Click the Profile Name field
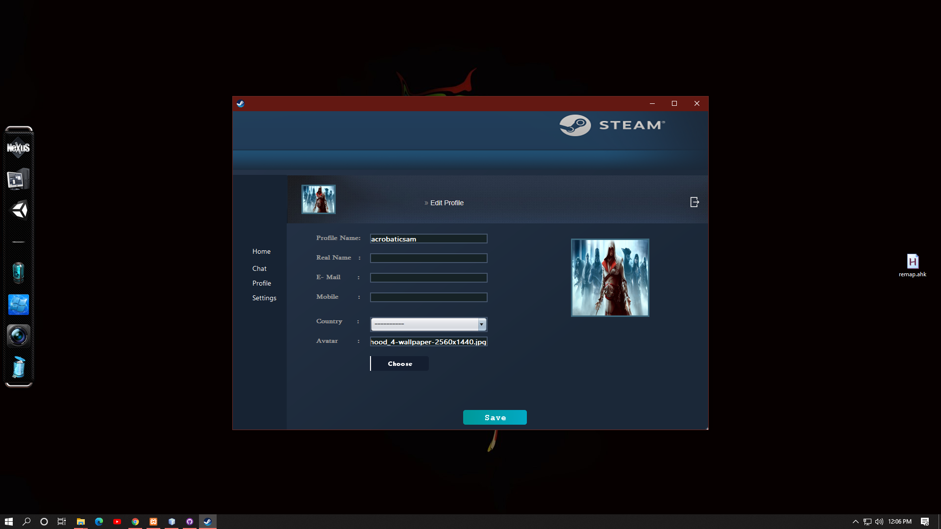This screenshot has height=529, width=941. pyautogui.click(x=429, y=239)
